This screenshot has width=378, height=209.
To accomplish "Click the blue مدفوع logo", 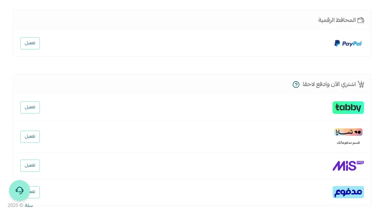I will 348,192.
